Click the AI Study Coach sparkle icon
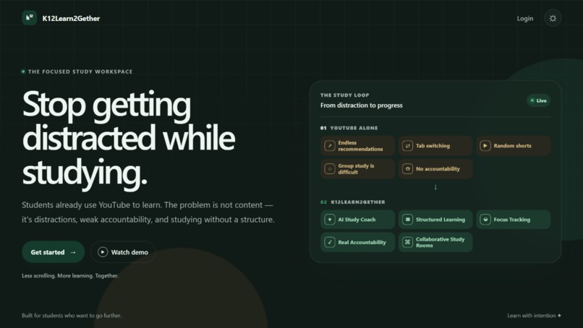This screenshot has width=583, height=328. point(330,220)
